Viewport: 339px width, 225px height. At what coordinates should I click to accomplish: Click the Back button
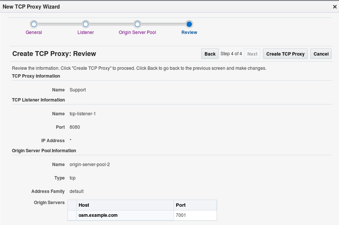tap(209, 54)
